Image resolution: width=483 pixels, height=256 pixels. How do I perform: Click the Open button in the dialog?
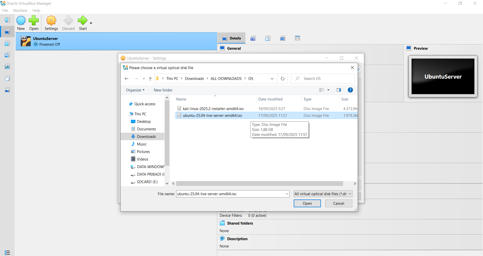coord(307,203)
